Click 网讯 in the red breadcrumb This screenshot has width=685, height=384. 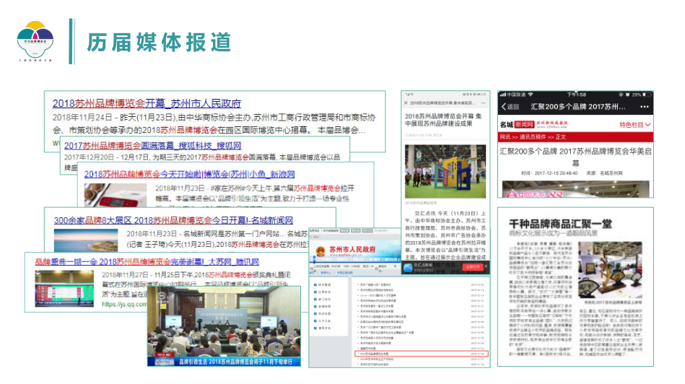[x=505, y=136]
